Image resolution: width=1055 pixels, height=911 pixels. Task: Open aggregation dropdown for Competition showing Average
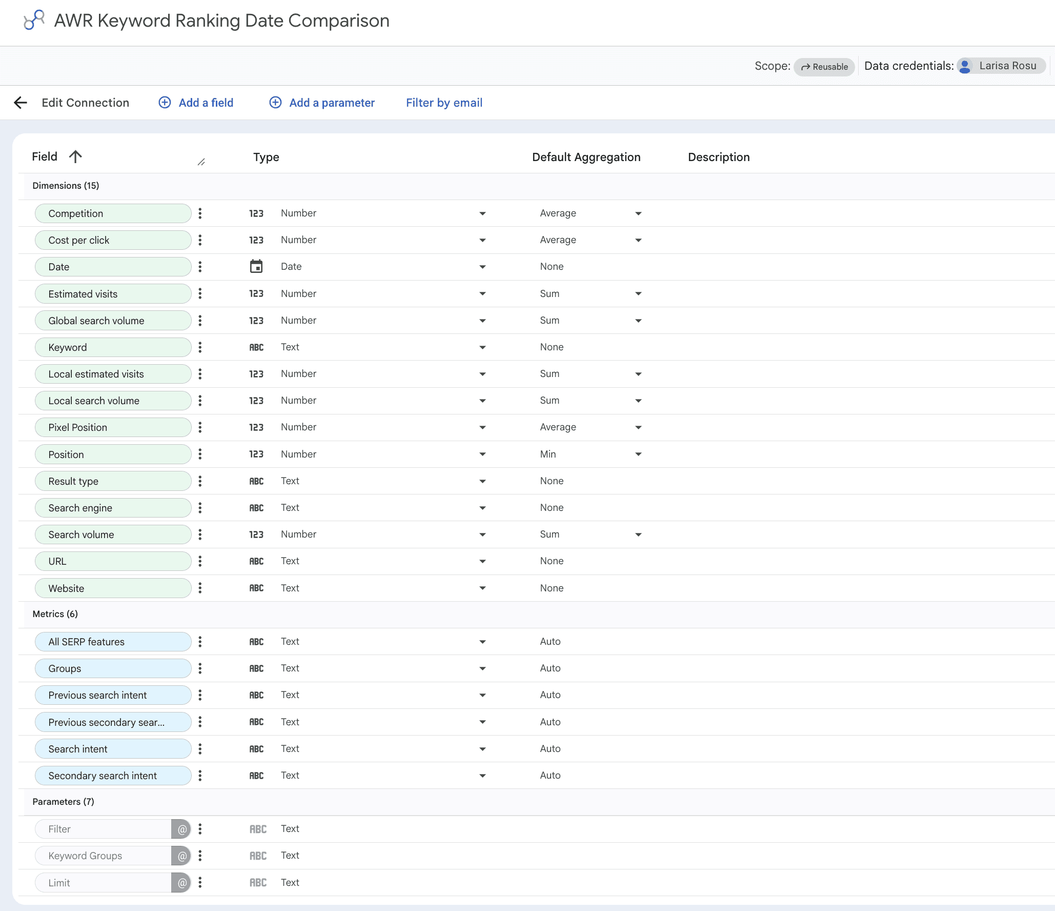[638, 213]
